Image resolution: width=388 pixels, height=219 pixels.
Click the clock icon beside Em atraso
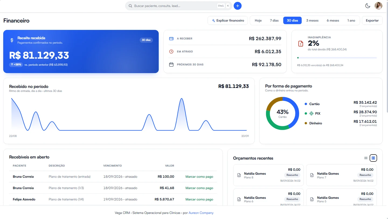click(x=171, y=51)
